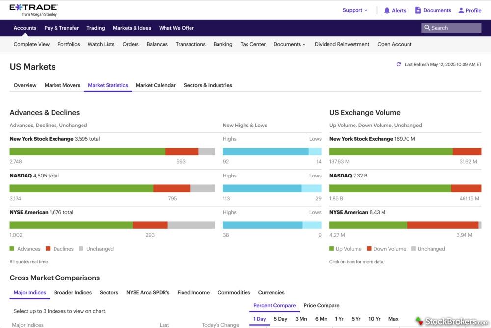The width and height of the screenshot is (491, 328).
Task: Click the magnifying glass search icon
Action: [x=427, y=28]
